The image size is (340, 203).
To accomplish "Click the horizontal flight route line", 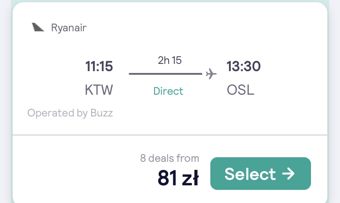I will click(x=165, y=74).
